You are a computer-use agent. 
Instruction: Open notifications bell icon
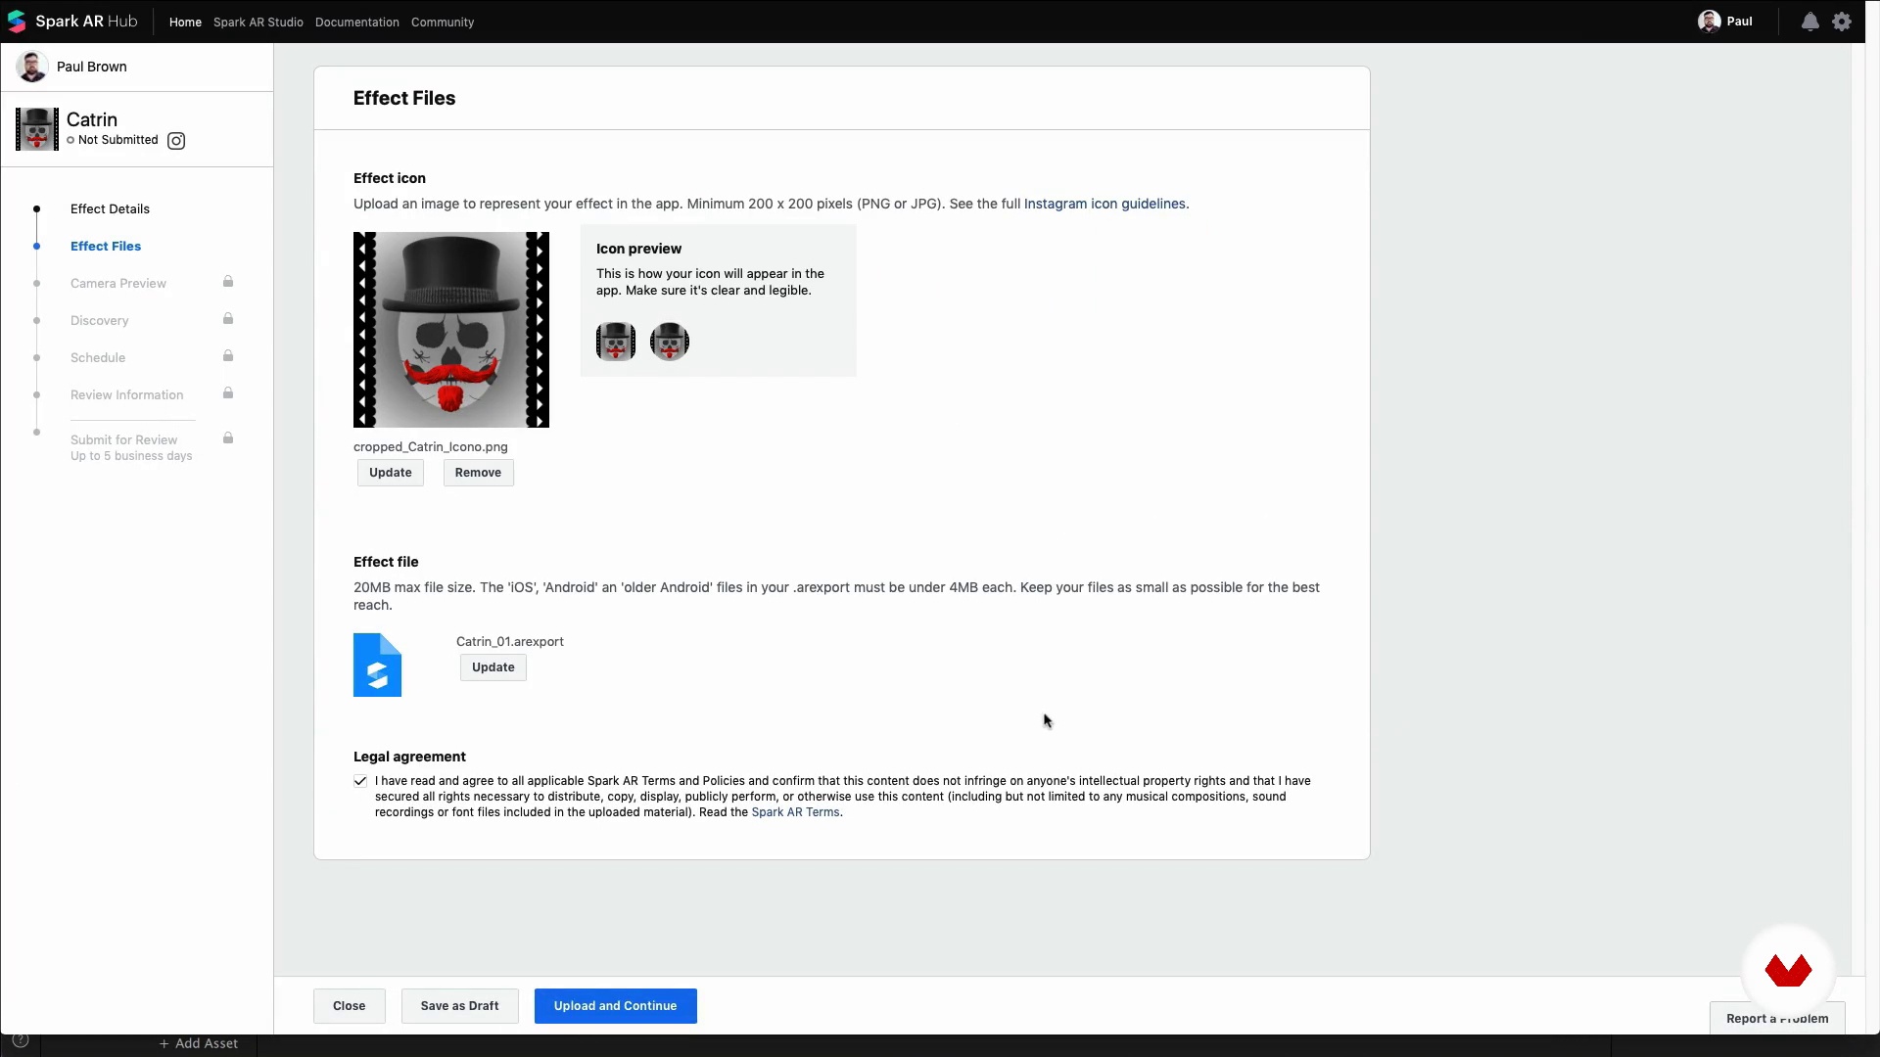(x=1809, y=22)
